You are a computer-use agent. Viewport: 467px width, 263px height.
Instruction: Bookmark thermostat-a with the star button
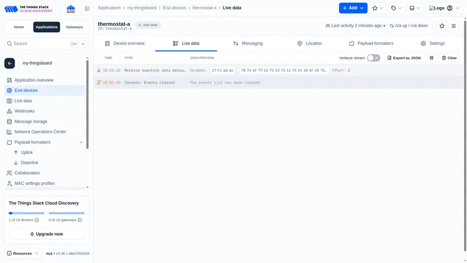tap(442, 26)
